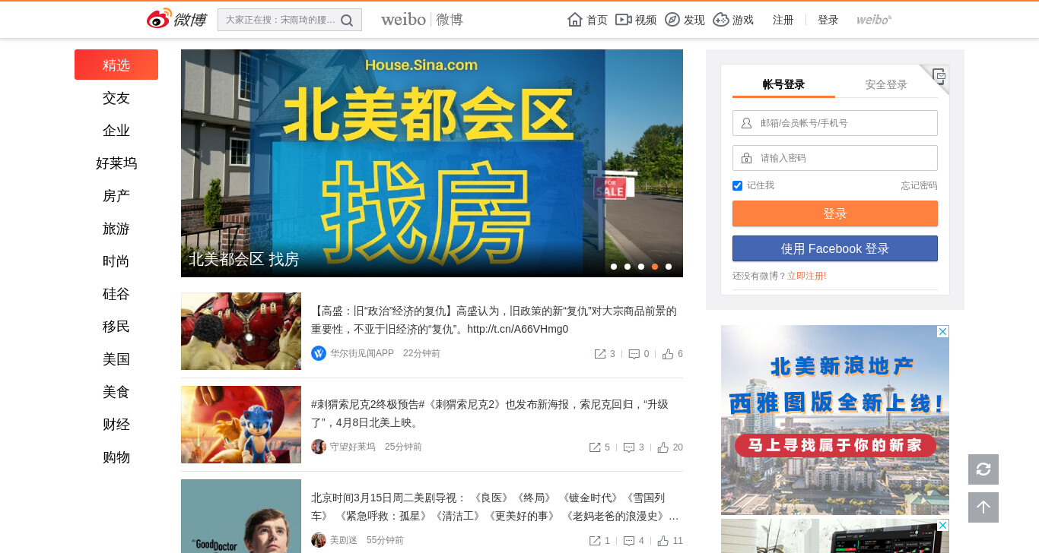Click the search magnifier icon
This screenshot has width=1039, height=553.
click(x=347, y=21)
